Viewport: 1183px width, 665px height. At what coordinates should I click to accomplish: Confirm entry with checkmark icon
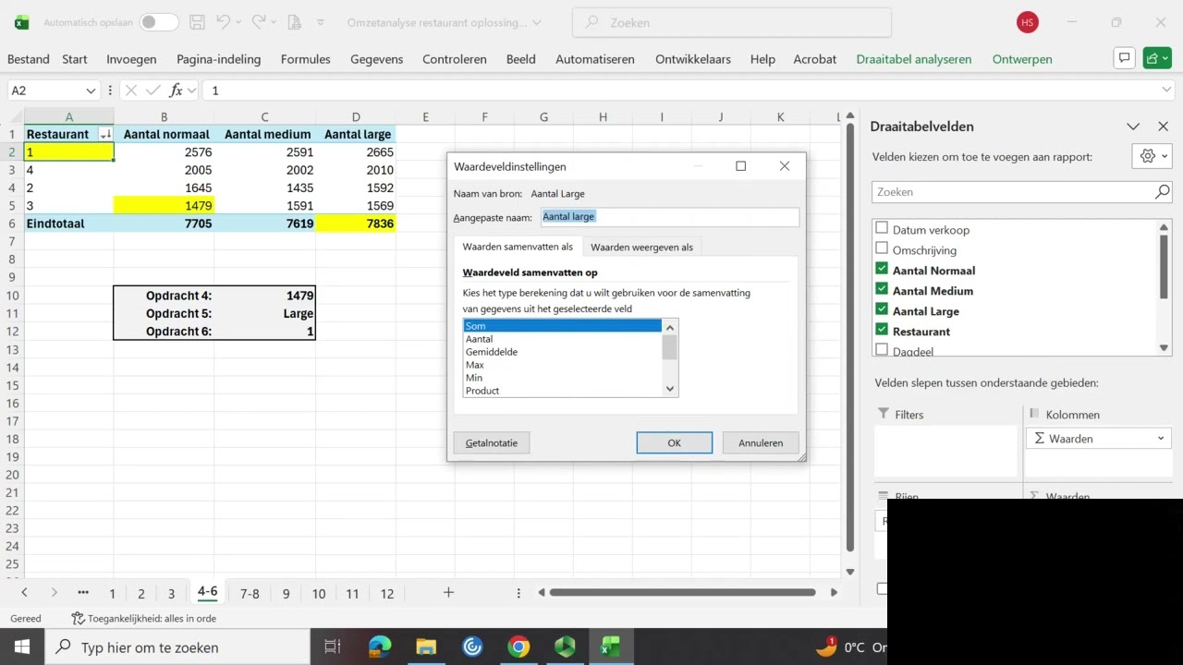click(x=152, y=91)
